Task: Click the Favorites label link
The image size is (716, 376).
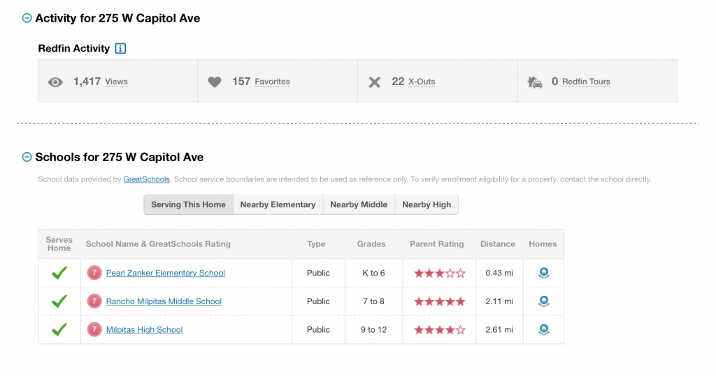Action: tap(272, 82)
